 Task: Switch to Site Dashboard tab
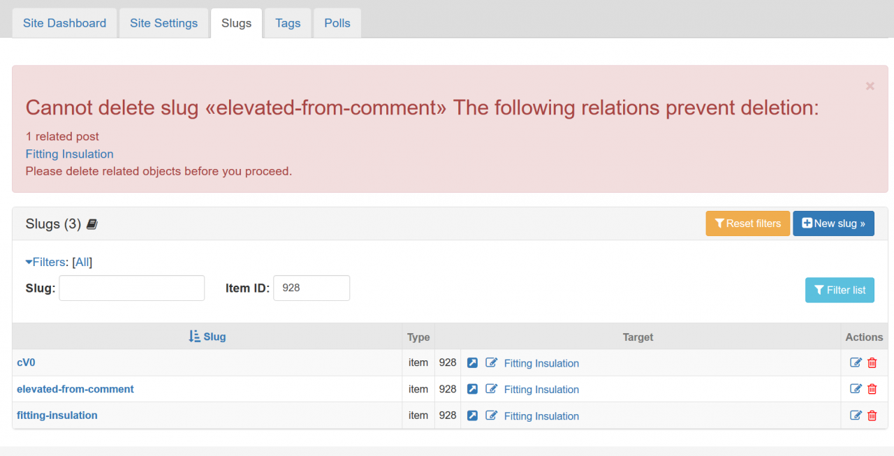[64, 23]
